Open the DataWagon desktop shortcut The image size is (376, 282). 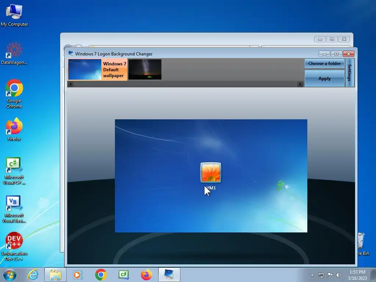(14, 53)
